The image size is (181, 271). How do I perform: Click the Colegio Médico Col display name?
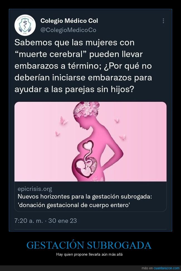(69, 21)
